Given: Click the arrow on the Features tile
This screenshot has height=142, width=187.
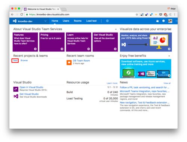Looking at the screenshot, I should (x=35, y=49).
